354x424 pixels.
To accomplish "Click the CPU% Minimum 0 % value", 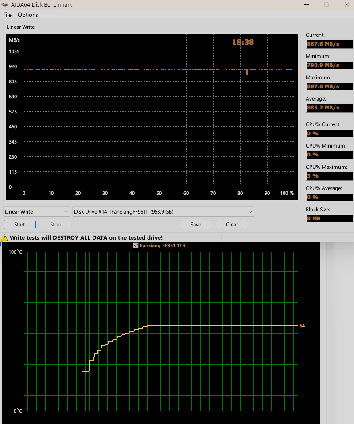I will 329,155.
